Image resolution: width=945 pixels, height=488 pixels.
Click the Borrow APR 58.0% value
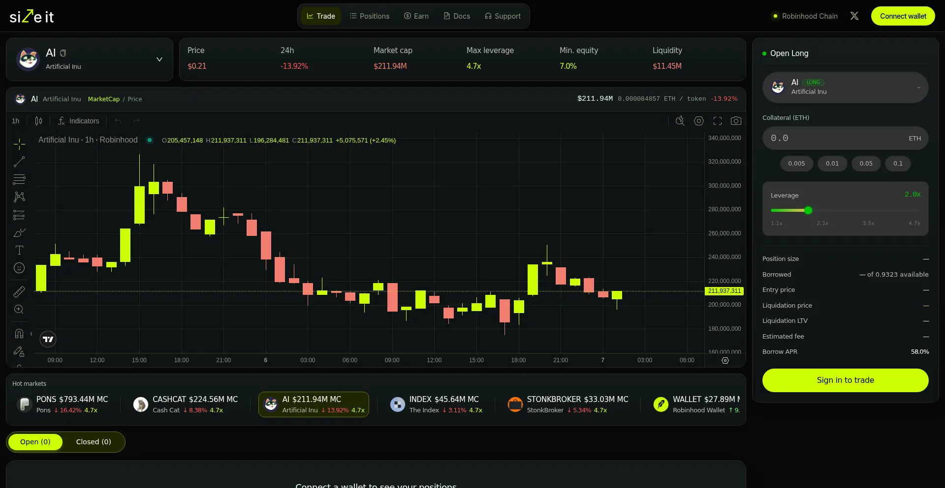[920, 352]
